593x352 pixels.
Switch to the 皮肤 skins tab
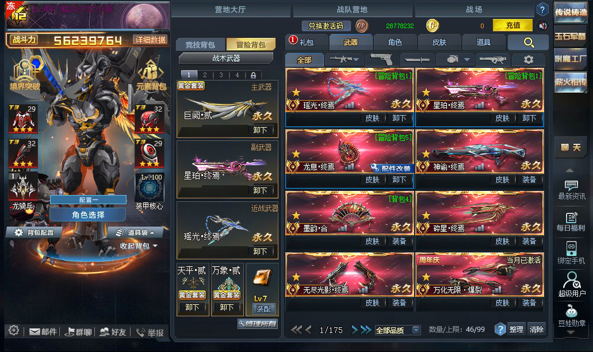pos(439,43)
